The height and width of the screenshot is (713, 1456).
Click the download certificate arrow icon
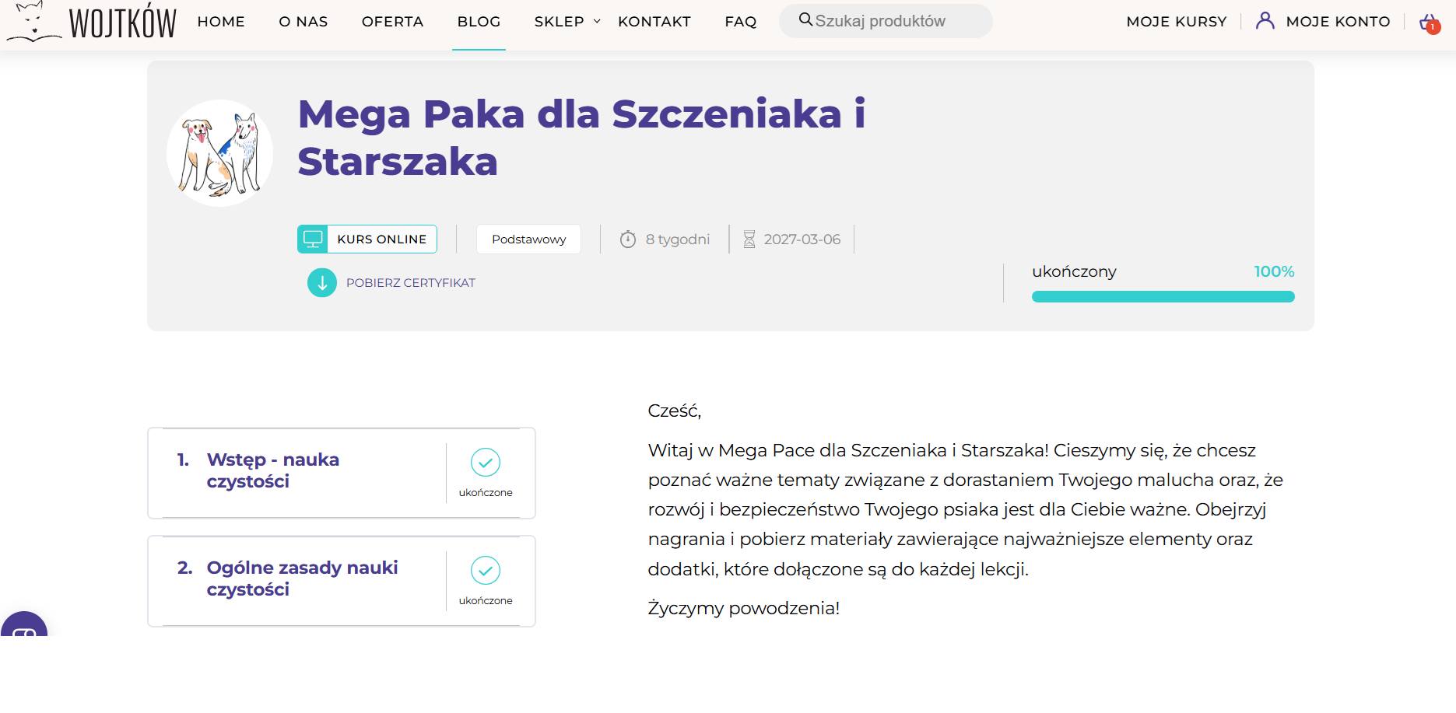coord(322,283)
